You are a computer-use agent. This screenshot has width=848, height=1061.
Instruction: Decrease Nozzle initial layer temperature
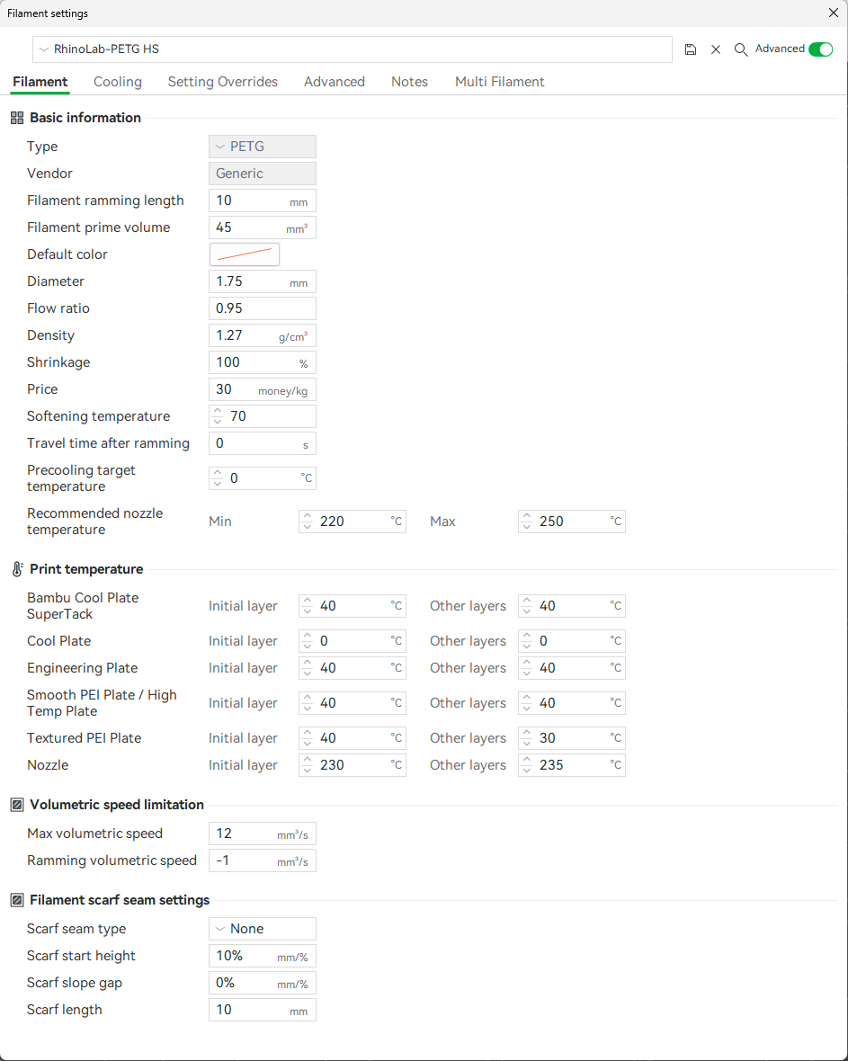[307, 770]
